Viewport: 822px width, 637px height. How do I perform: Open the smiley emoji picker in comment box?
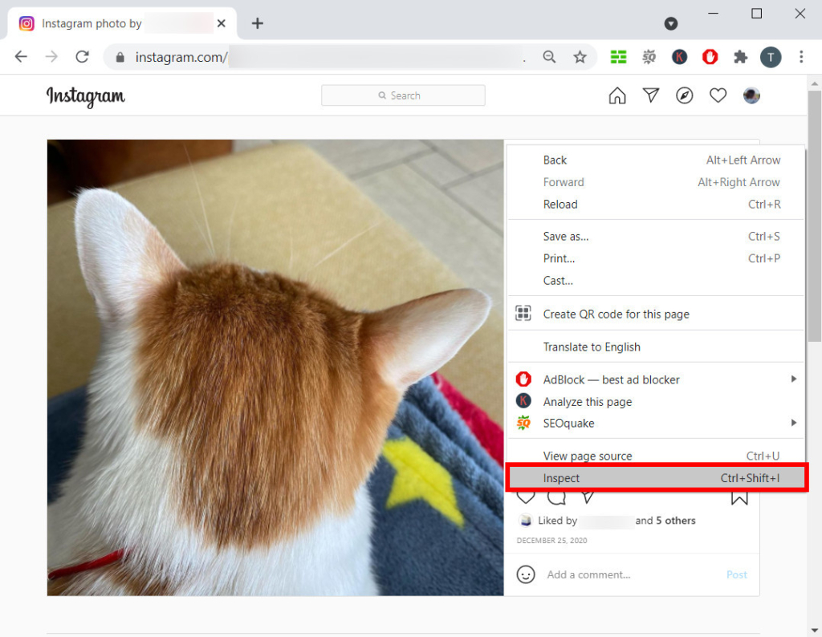[x=526, y=574]
